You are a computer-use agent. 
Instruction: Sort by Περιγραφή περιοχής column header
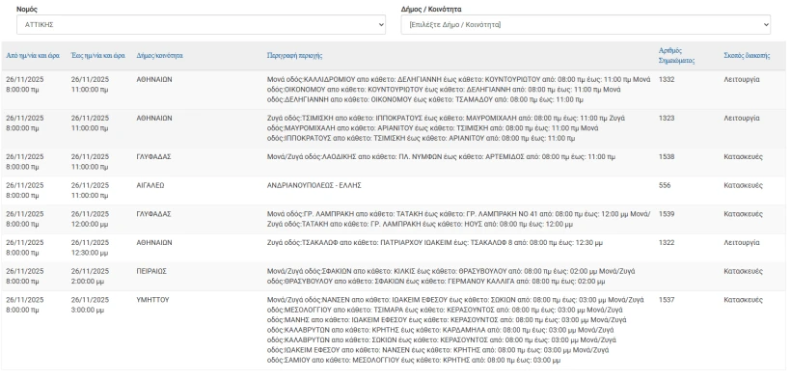coord(294,56)
